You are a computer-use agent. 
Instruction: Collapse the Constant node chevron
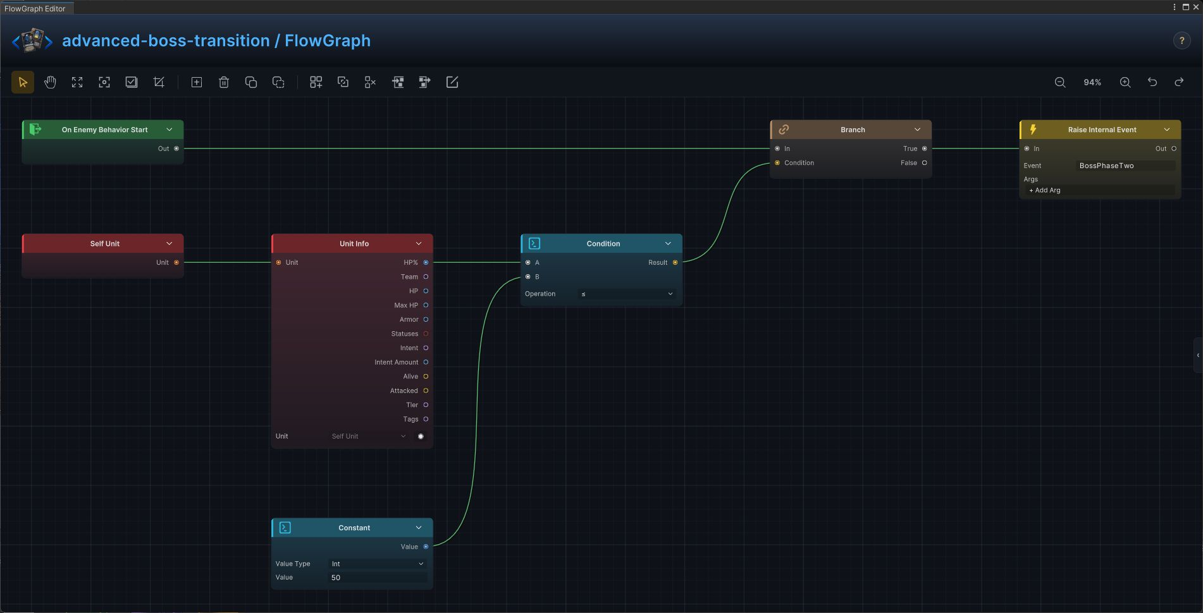(419, 528)
